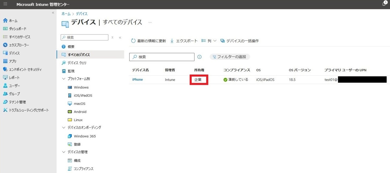This screenshot has height=173, width=390.
Task: Sort by デバイス名 column header
Action: [140, 70]
